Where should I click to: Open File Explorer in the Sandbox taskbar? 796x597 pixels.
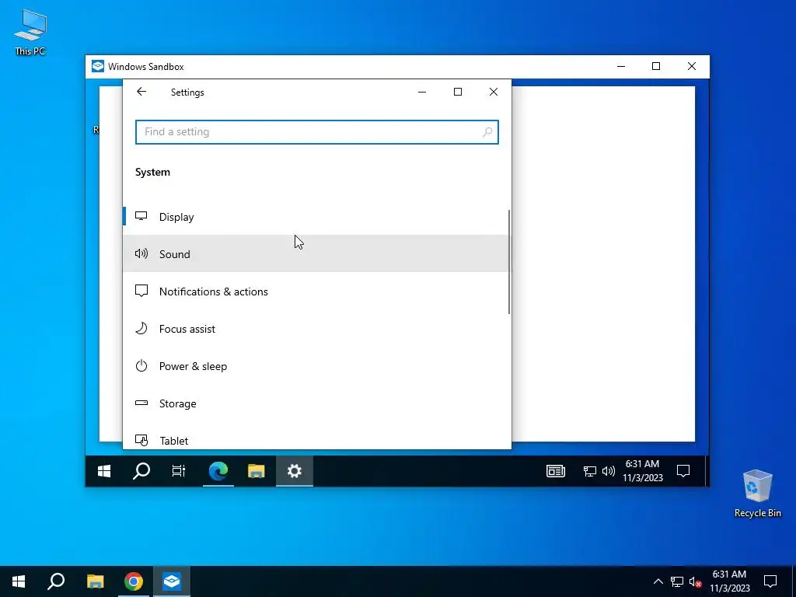(x=257, y=471)
